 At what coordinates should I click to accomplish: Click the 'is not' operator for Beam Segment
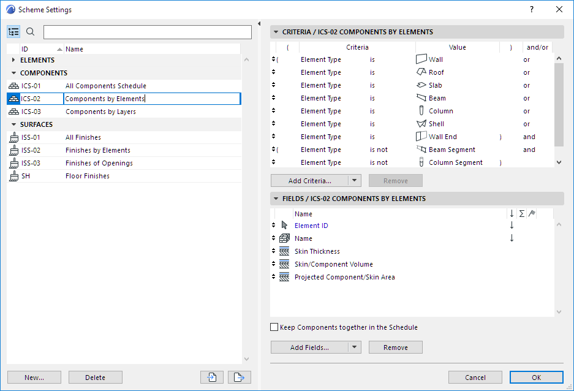coord(379,150)
